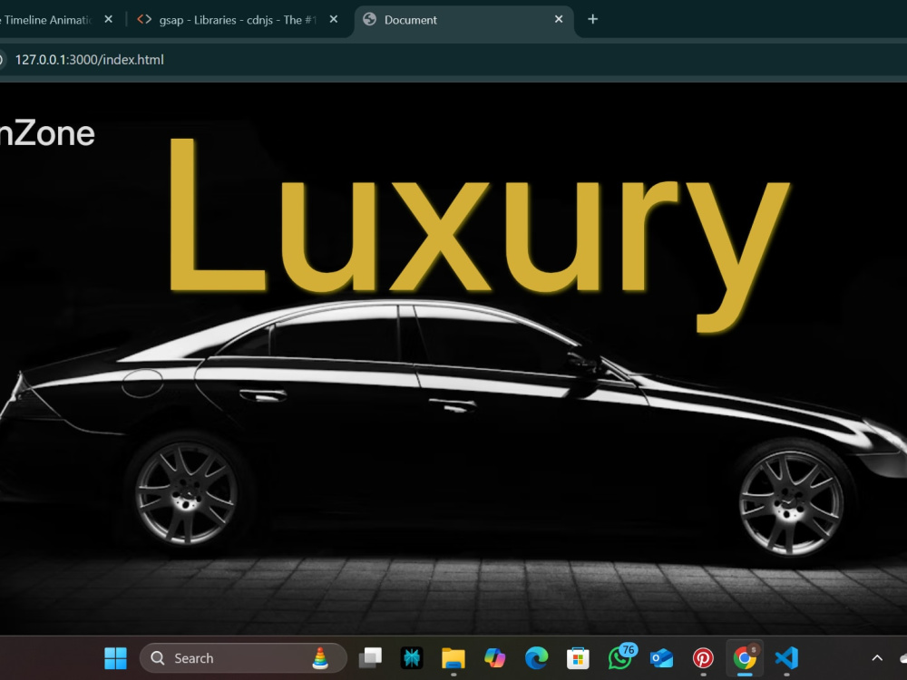Click the code-brackets favicon of the gsap tab
The height and width of the screenshot is (680, 907).
[144, 19]
